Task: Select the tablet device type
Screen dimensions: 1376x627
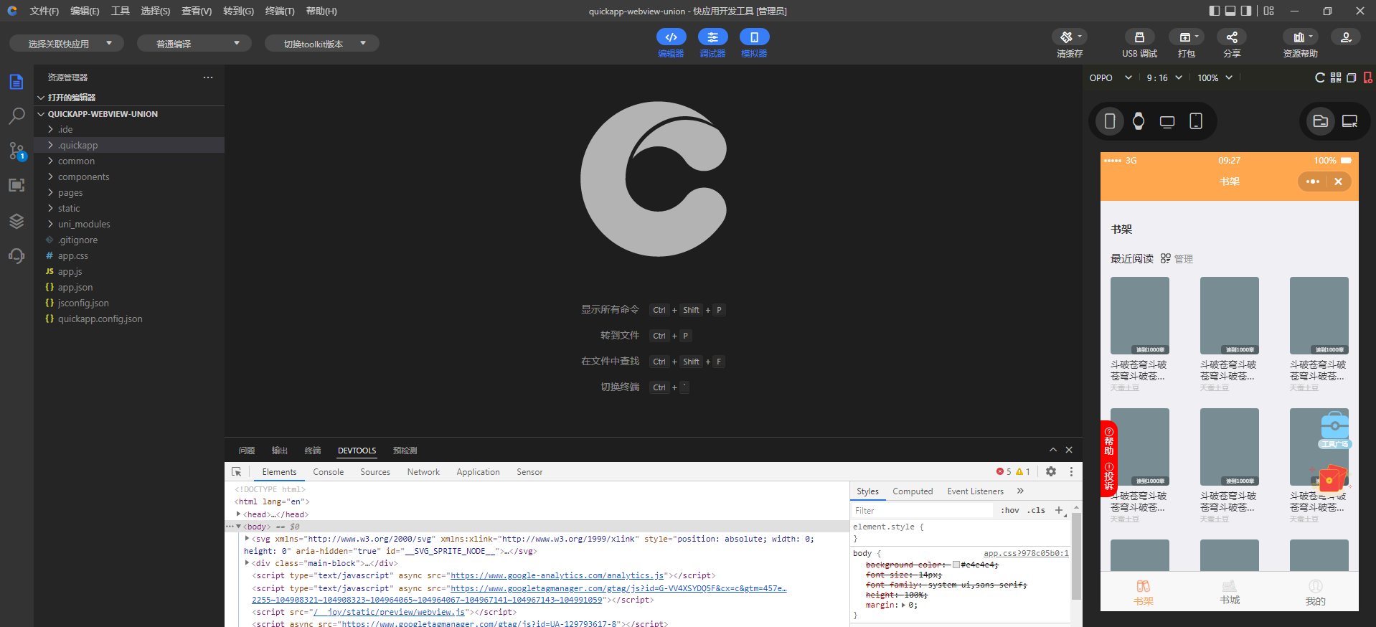Action: pyautogui.click(x=1196, y=121)
